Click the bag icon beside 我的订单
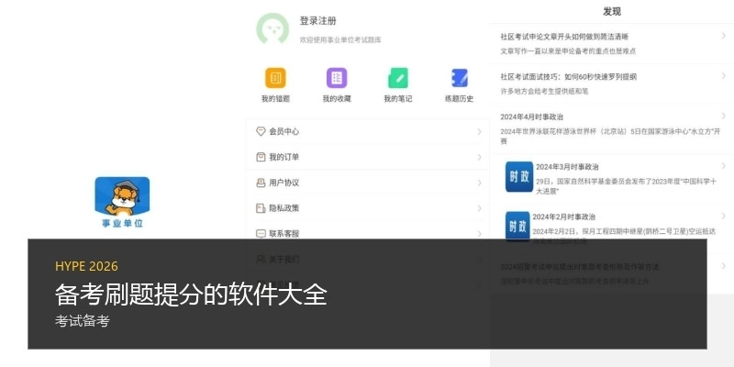 point(261,157)
